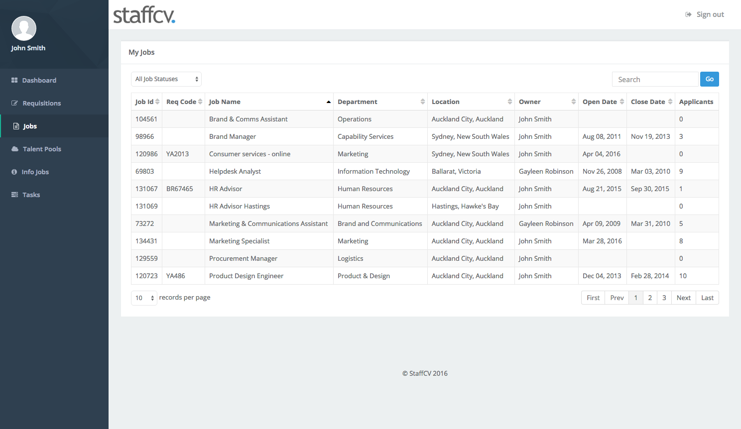This screenshot has height=429, width=741.
Task: Click 'Marketing & Communications Assistant' job name
Action: point(268,223)
